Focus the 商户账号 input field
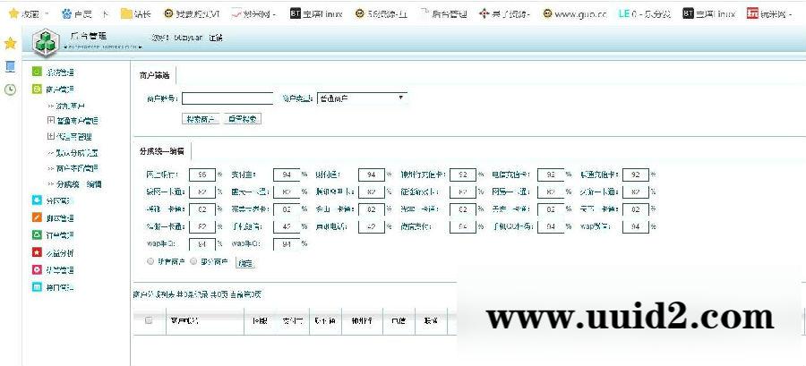The height and width of the screenshot is (366, 806). click(x=227, y=98)
